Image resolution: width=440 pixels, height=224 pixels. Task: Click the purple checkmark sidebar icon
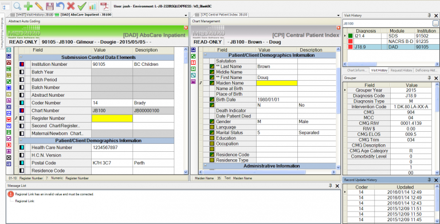(9, 139)
